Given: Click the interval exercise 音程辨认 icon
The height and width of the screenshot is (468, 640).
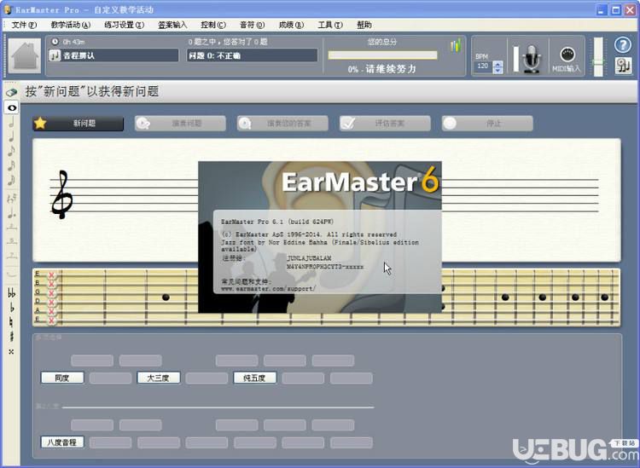Looking at the screenshot, I should (55, 55).
